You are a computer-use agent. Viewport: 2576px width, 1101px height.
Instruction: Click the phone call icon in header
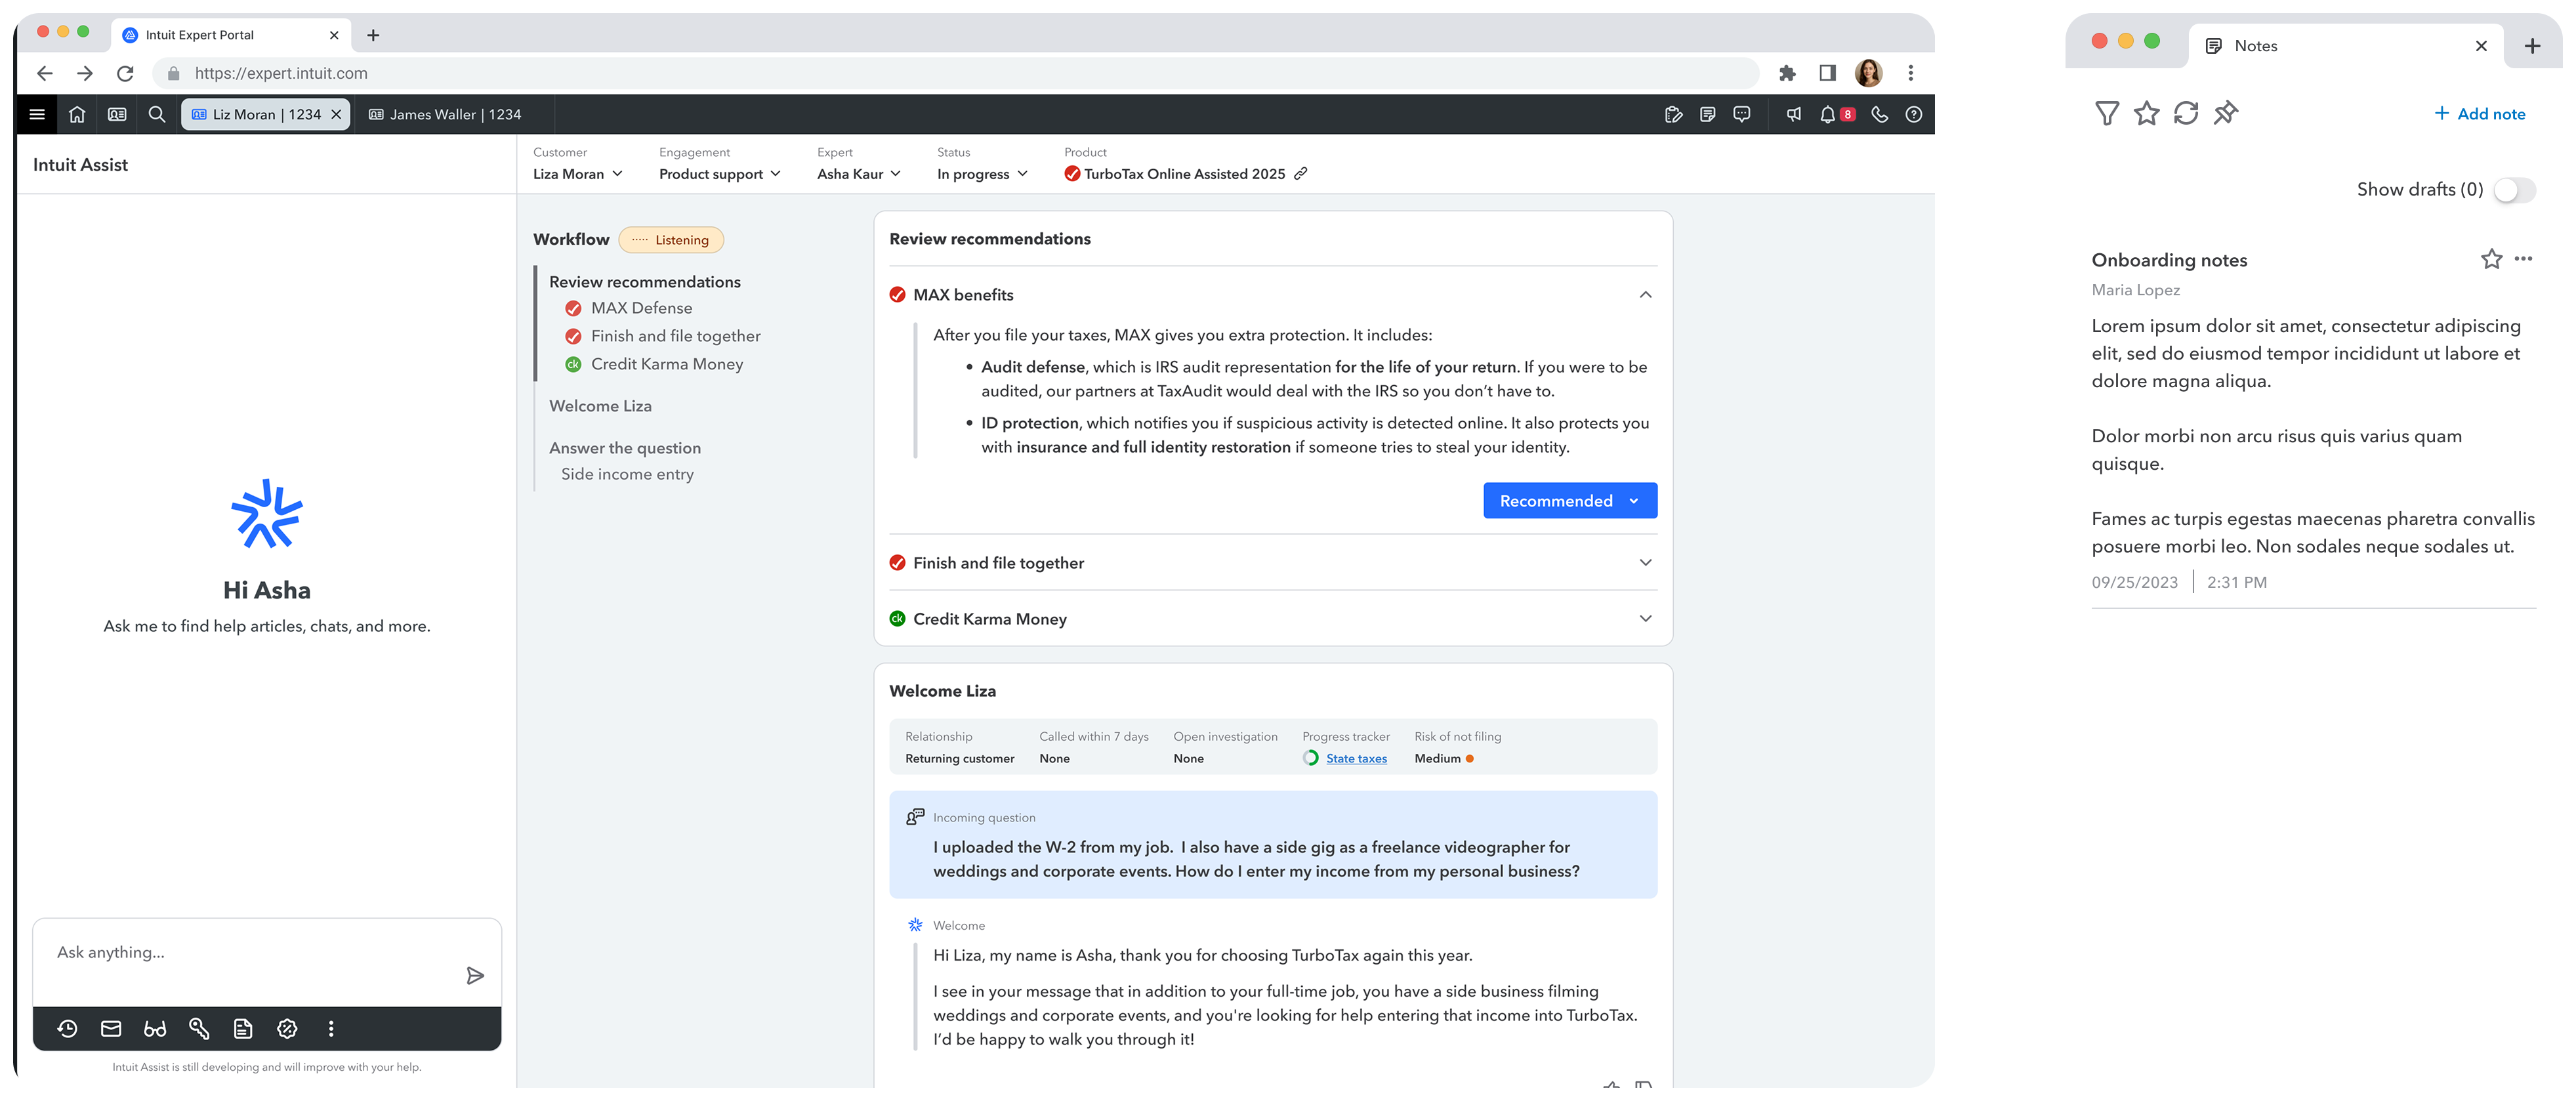point(1879,114)
